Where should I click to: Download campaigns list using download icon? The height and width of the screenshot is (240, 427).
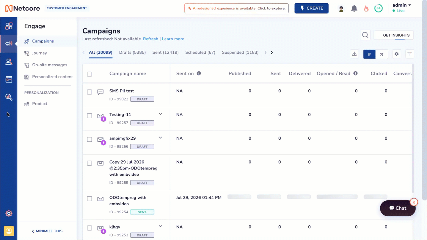point(354,54)
